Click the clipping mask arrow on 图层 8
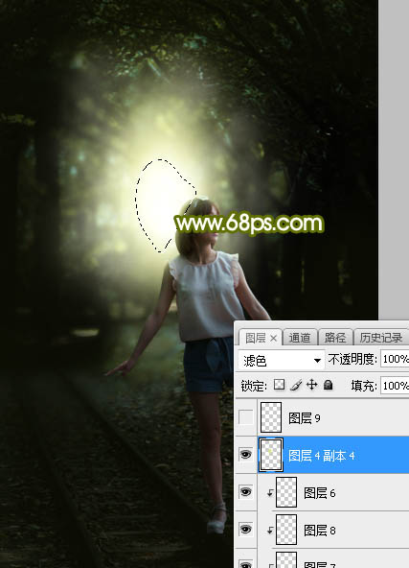The image size is (409, 568). pos(270,531)
